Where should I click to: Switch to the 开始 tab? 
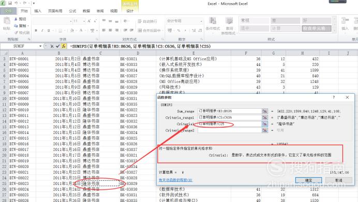(24, 11)
